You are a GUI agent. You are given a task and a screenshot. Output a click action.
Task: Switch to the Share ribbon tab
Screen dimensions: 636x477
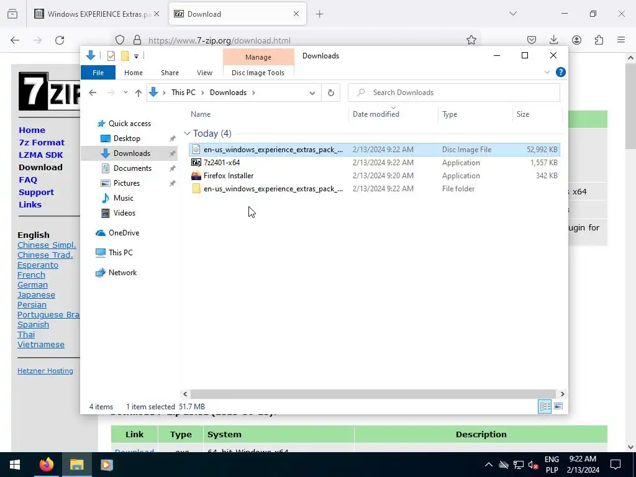click(x=170, y=73)
